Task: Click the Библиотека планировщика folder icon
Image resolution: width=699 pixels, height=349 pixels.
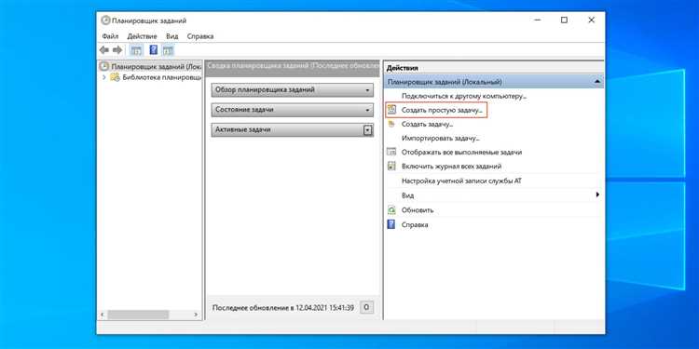Action: tap(115, 77)
